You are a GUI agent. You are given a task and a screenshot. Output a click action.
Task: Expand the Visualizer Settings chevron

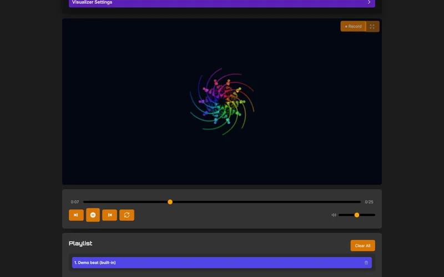point(369,2)
